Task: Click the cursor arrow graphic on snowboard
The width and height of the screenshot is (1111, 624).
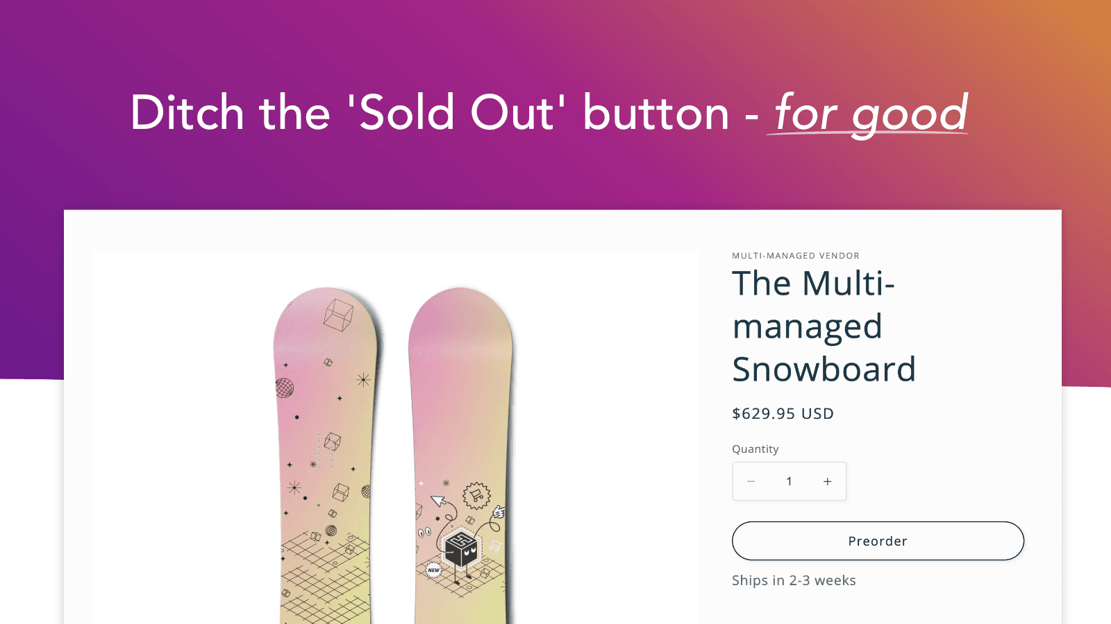Action: point(438,500)
